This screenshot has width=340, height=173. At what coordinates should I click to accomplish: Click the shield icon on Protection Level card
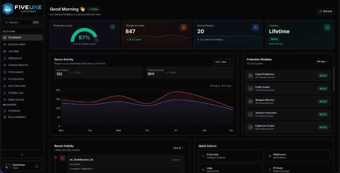[x=112, y=27]
